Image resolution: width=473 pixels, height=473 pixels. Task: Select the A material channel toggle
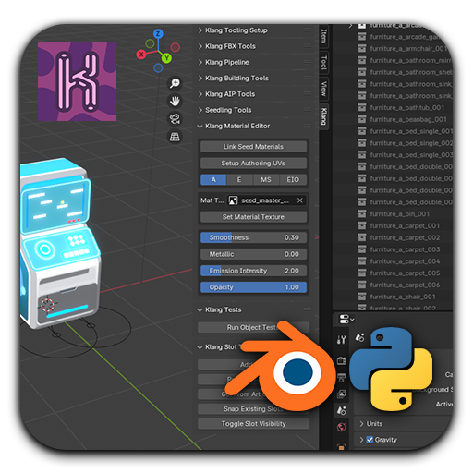point(213,180)
